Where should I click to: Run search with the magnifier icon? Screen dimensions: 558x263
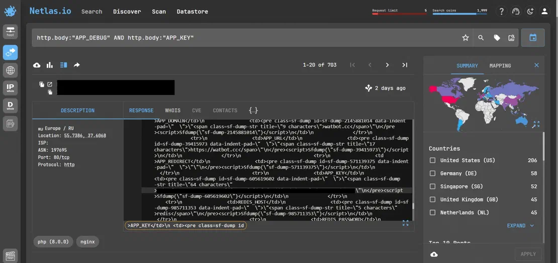click(x=481, y=38)
